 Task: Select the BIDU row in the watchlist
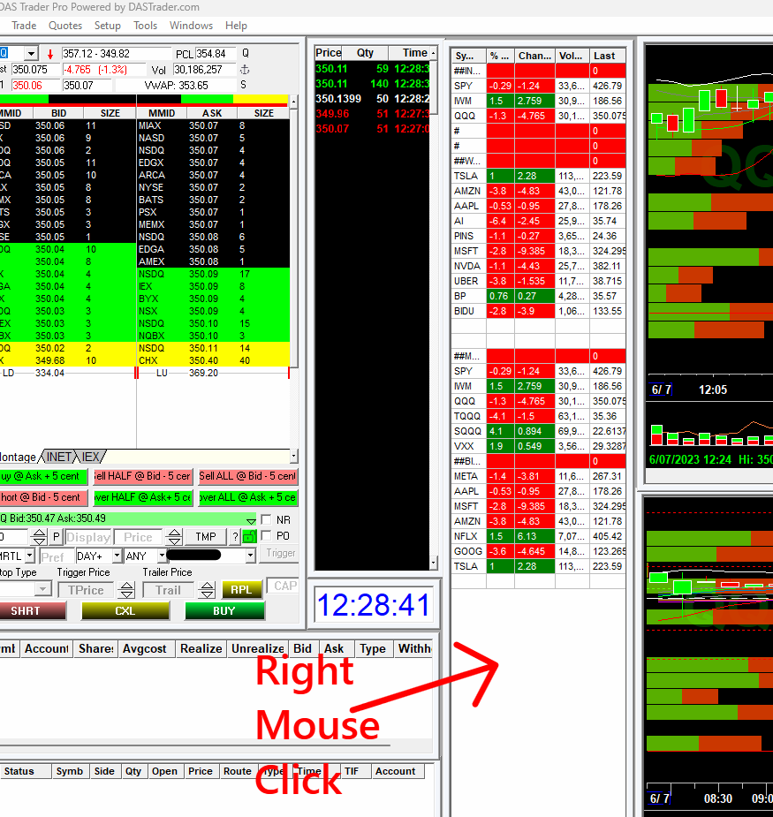click(538, 311)
